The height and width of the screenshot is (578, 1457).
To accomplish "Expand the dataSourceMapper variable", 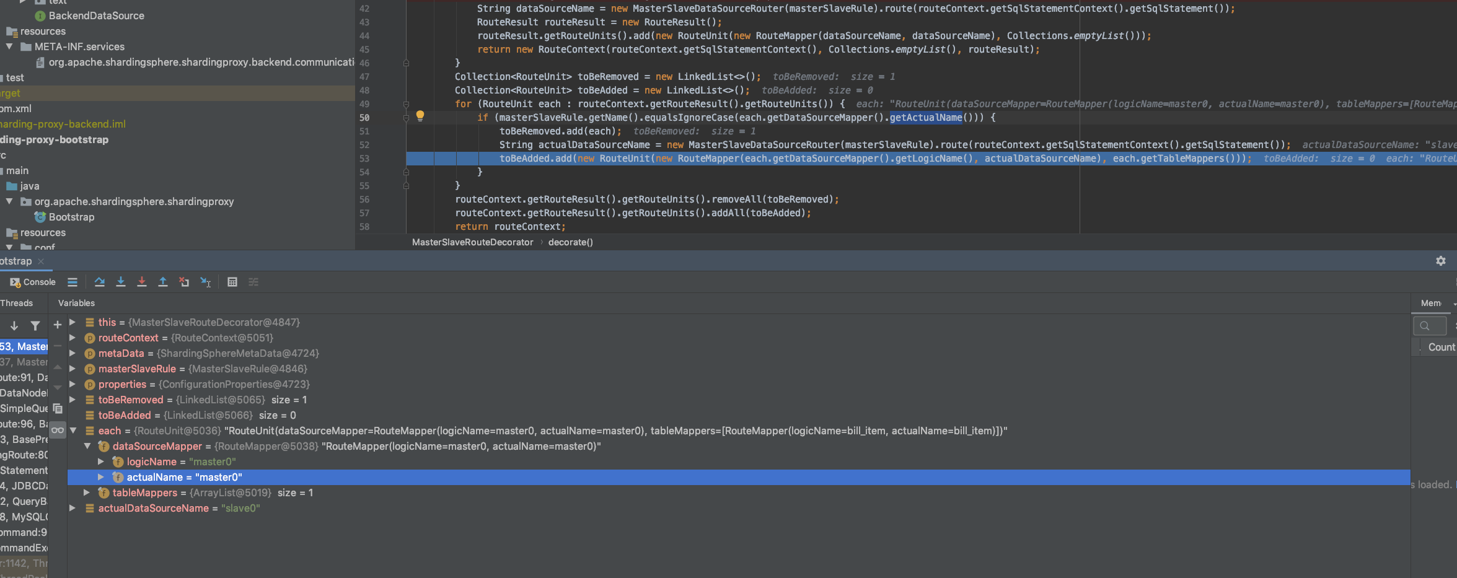I will [x=87, y=446].
